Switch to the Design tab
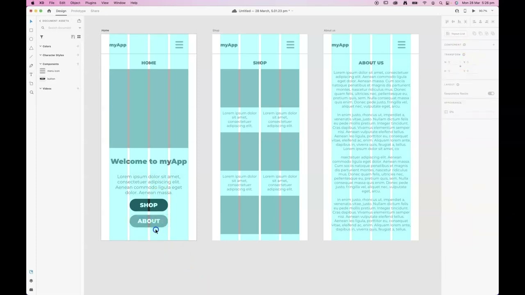 click(x=61, y=11)
